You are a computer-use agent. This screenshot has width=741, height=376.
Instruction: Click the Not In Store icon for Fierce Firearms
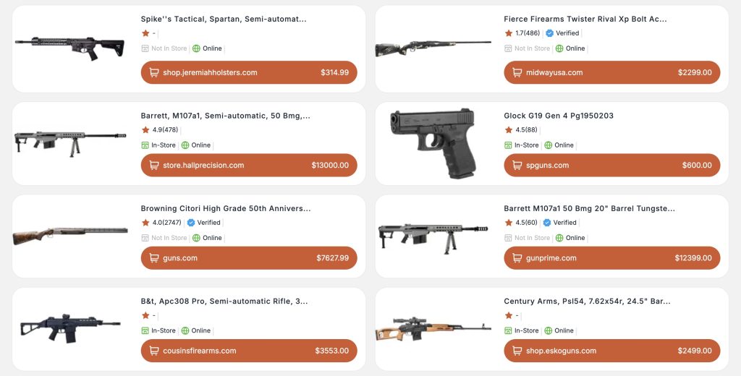pos(509,48)
